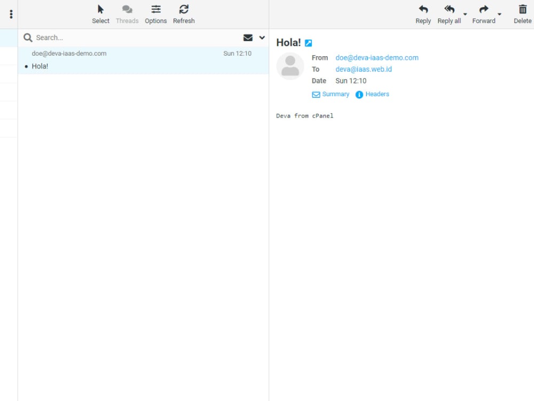
Task: Reply to the Hola! message
Action: [x=423, y=14]
